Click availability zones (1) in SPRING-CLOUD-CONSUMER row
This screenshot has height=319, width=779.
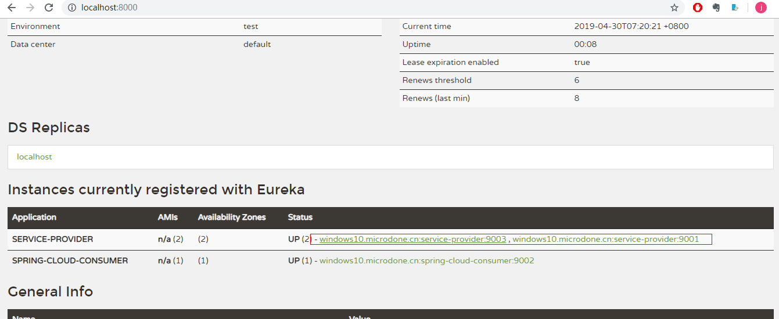pos(203,260)
